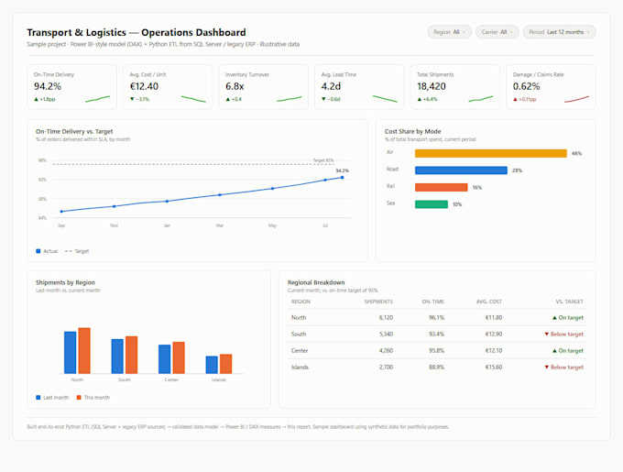
Task: Click the South last month blue bar
Action: (117, 357)
